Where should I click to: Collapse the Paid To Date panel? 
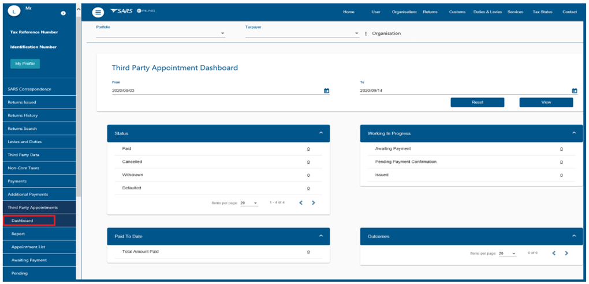321,236
